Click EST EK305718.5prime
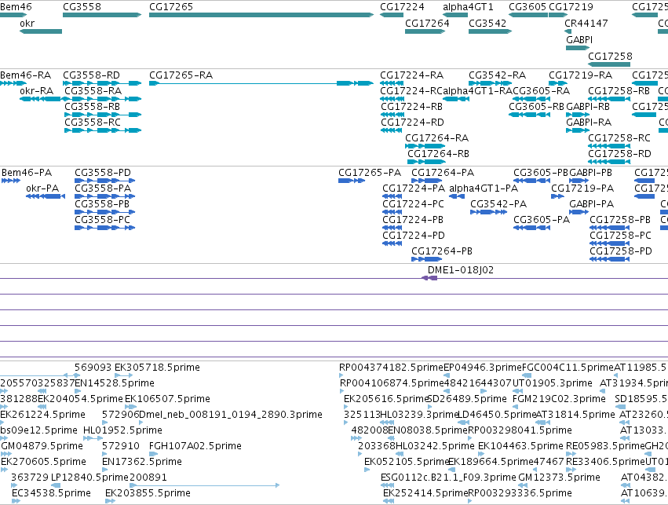The height and width of the screenshot is (505, 668). tap(157, 368)
